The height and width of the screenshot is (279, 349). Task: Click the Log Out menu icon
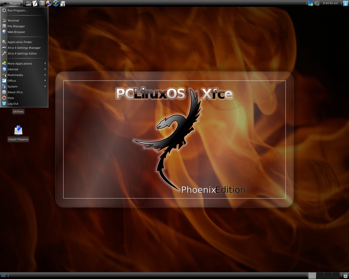(4, 104)
